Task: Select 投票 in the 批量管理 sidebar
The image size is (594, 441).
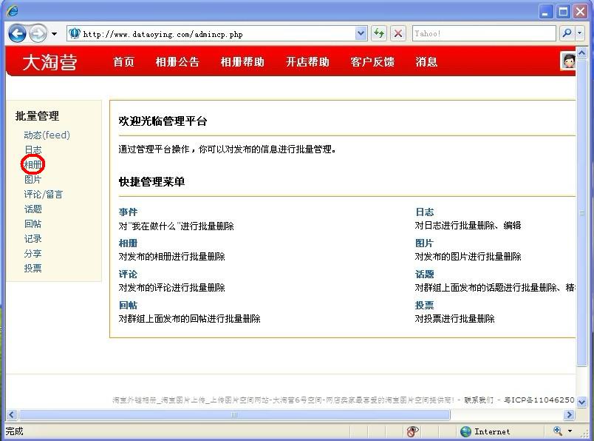Action: [x=33, y=269]
